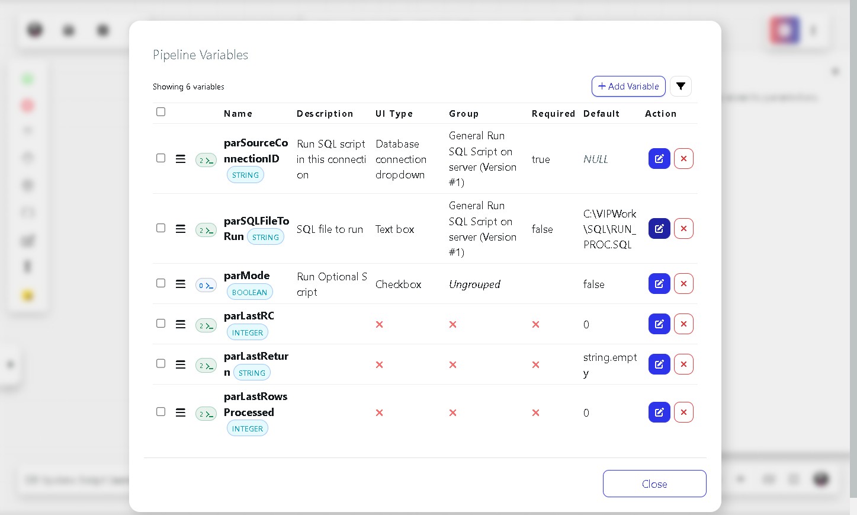Viewport: 857px width, 515px height.
Task: Click drag handle of parSourceConnectionID row
Action: tap(181, 159)
